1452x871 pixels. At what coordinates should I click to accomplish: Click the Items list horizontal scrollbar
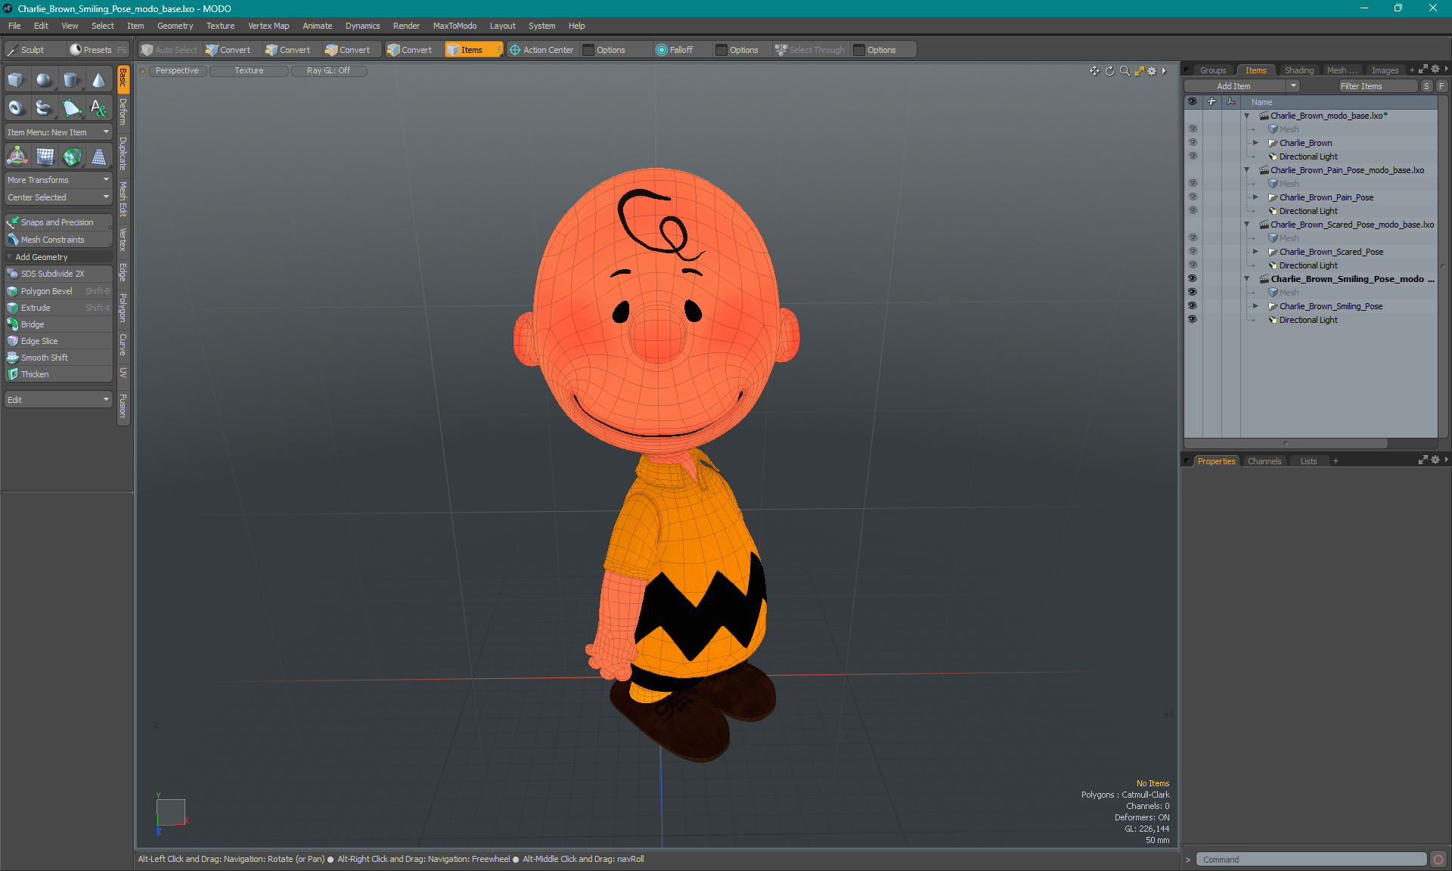pyautogui.click(x=1286, y=443)
